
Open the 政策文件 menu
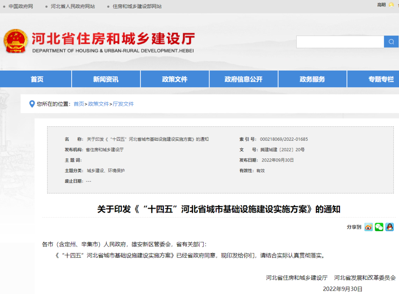174,79
